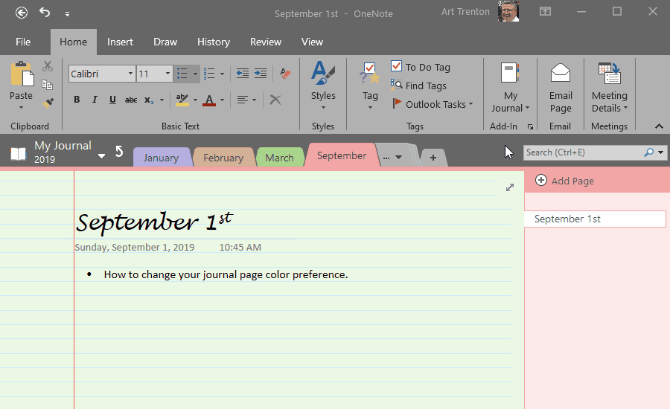This screenshot has height=409, width=670.
Task: Apply yellow text highlight color
Action: 182,100
